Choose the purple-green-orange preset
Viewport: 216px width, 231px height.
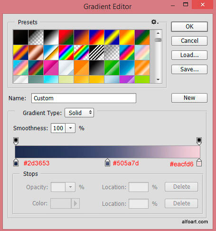(142, 37)
